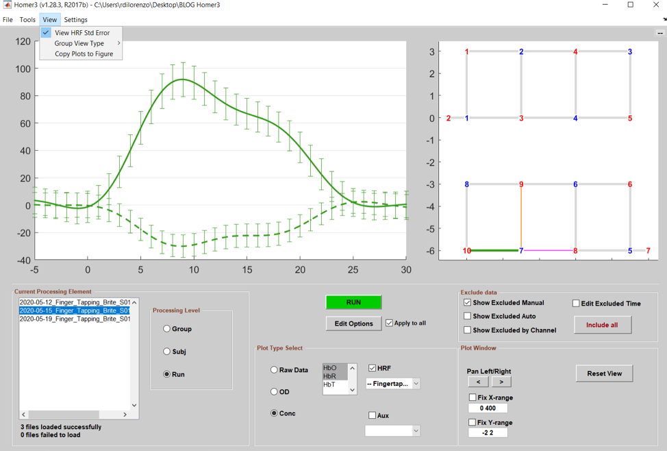The height and width of the screenshot is (451, 667).
Task: Pan the HRF plot right
Action: (x=501, y=382)
